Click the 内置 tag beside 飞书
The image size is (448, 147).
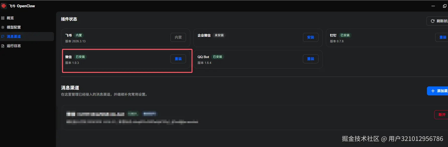(79, 35)
